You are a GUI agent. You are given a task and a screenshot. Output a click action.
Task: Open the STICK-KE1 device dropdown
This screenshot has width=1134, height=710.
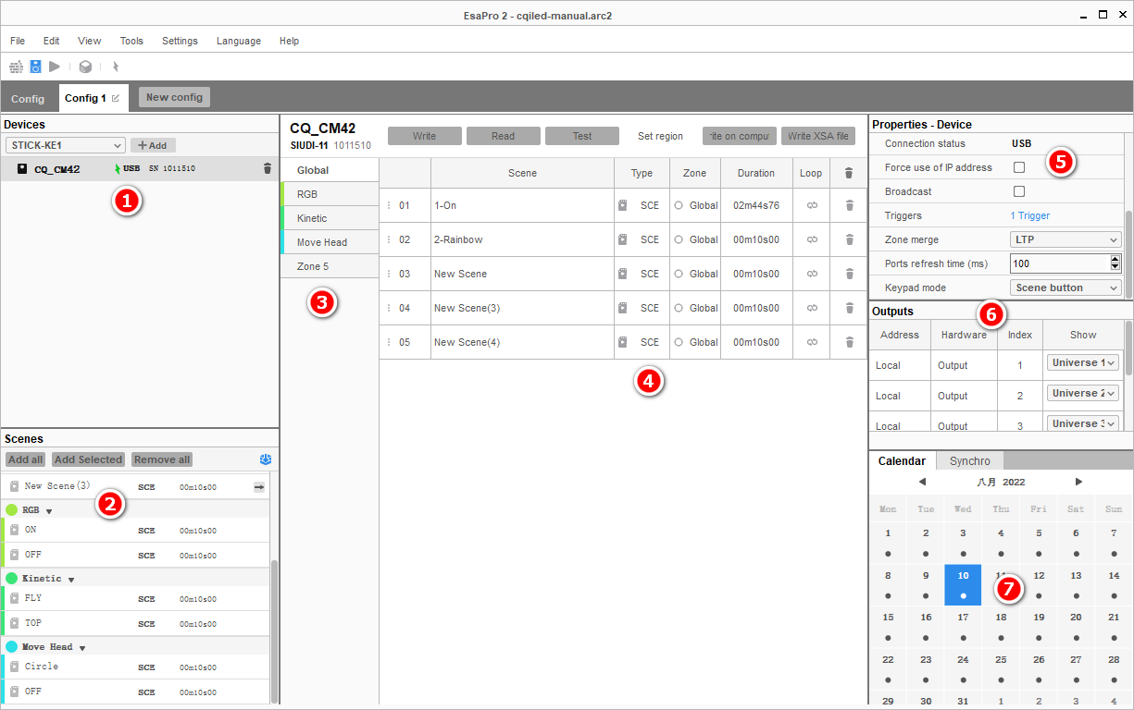pyautogui.click(x=65, y=145)
